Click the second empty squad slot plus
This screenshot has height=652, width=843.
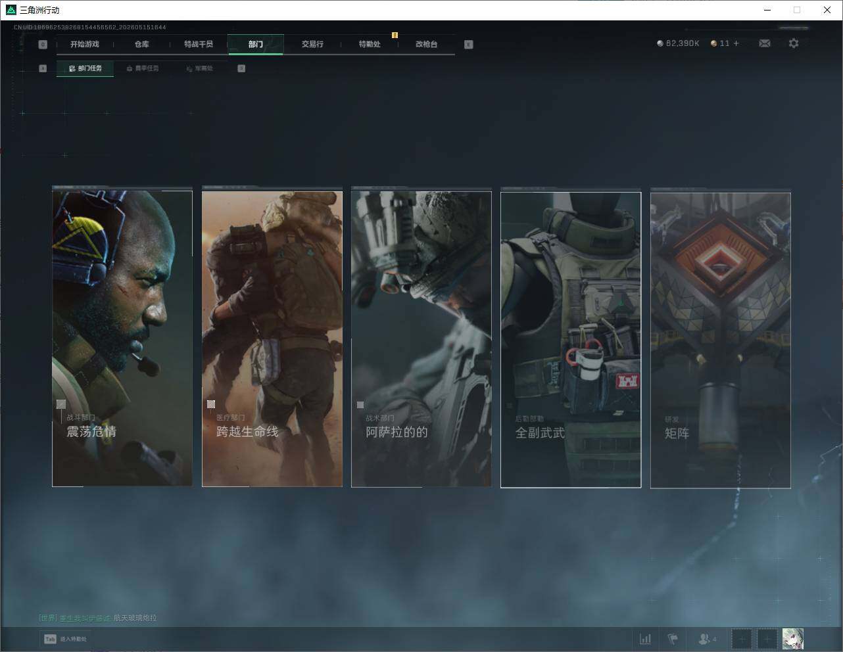(767, 638)
